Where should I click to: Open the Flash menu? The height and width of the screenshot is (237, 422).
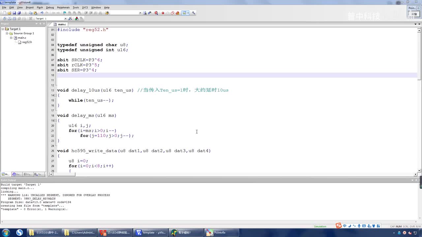[x=40, y=7]
